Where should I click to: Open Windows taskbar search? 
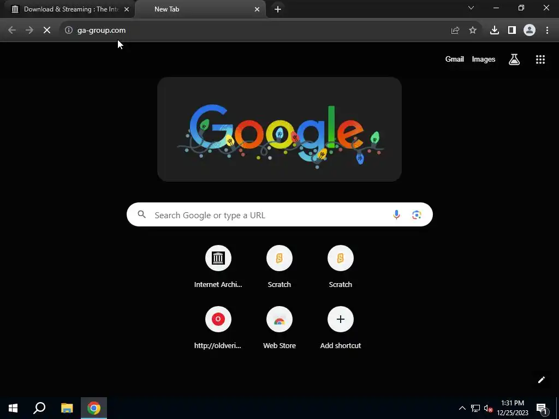coord(39,408)
